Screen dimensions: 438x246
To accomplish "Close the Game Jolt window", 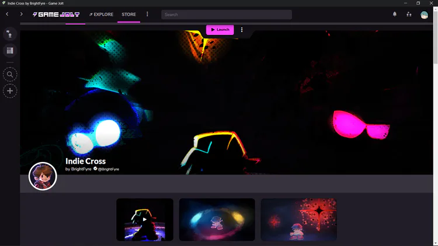I will click(432, 3).
